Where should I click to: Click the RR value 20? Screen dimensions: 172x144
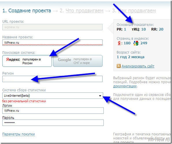click(x=161, y=29)
